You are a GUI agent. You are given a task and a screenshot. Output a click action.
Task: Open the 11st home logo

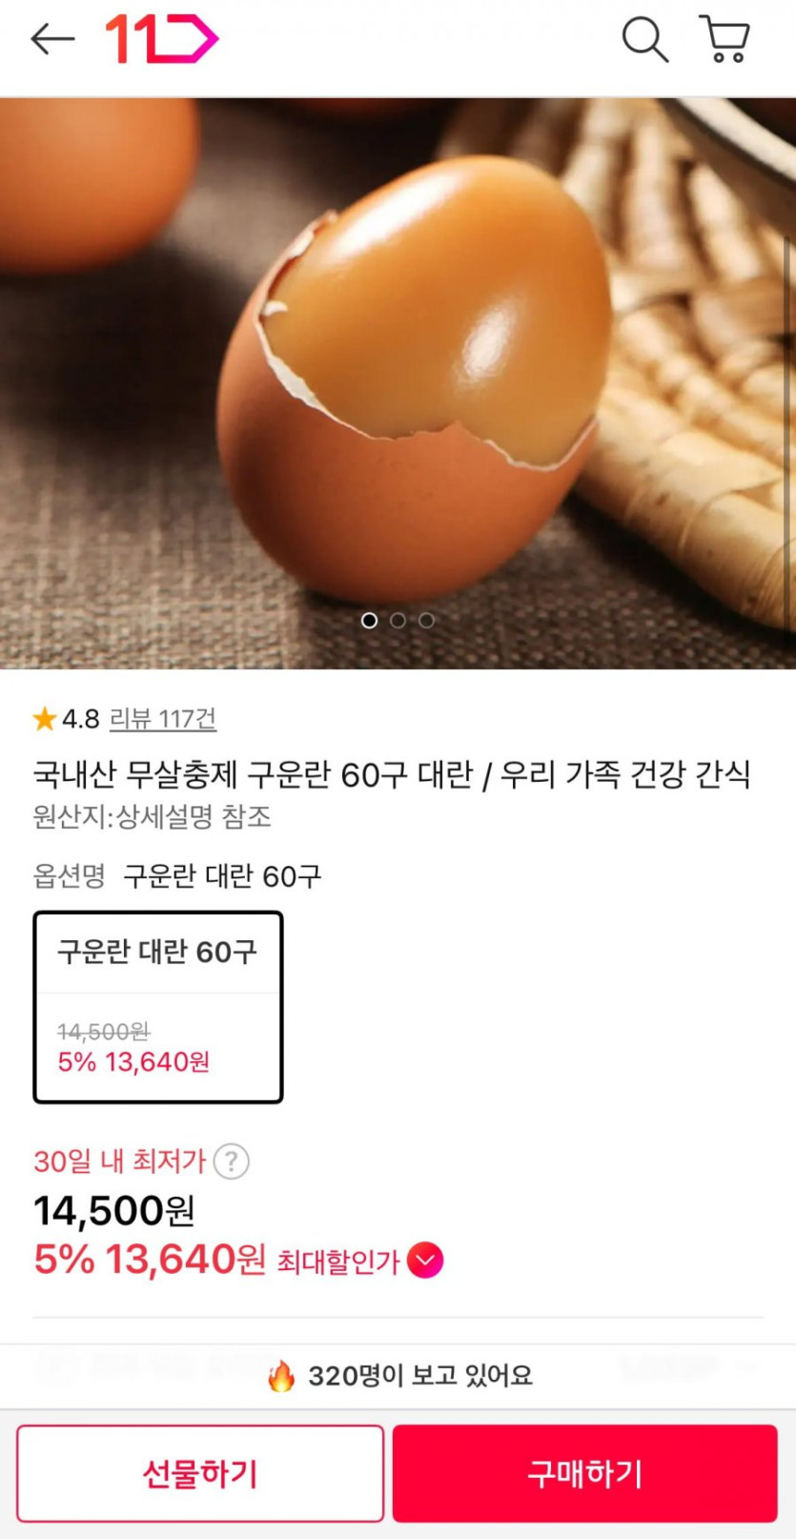[161, 39]
